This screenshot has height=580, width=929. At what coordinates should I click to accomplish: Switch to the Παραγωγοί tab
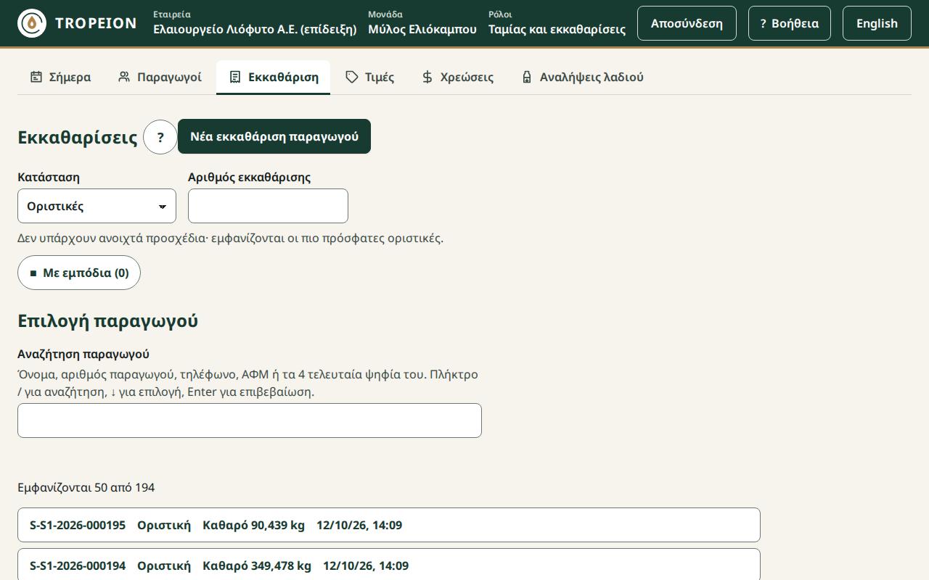click(x=160, y=77)
